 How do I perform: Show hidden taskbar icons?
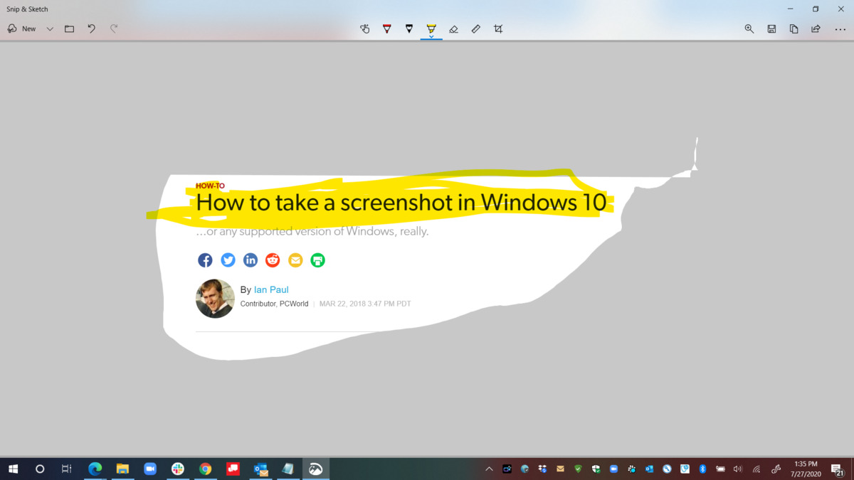pyautogui.click(x=489, y=469)
